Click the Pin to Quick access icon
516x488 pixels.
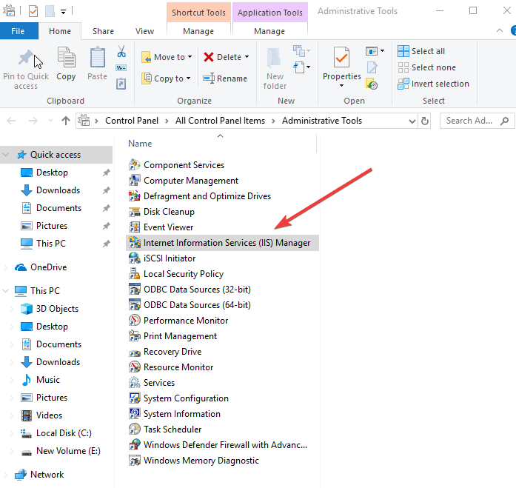tap(26, 59)
